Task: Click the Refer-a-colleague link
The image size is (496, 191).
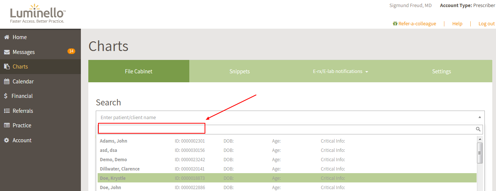Action: coord(417,23)
